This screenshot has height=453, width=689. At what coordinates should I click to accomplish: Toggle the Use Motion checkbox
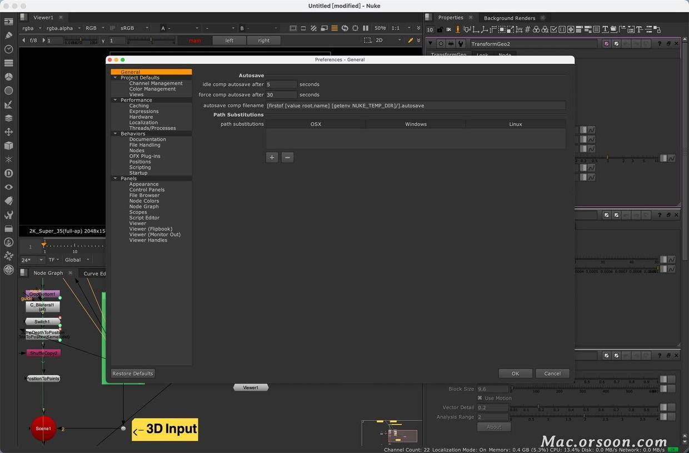tap(480, 398)
